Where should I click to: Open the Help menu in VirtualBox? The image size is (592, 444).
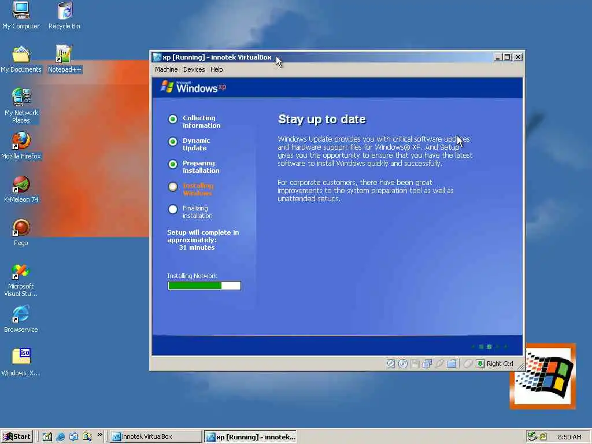pyautogui.click(x=217, y=69)
